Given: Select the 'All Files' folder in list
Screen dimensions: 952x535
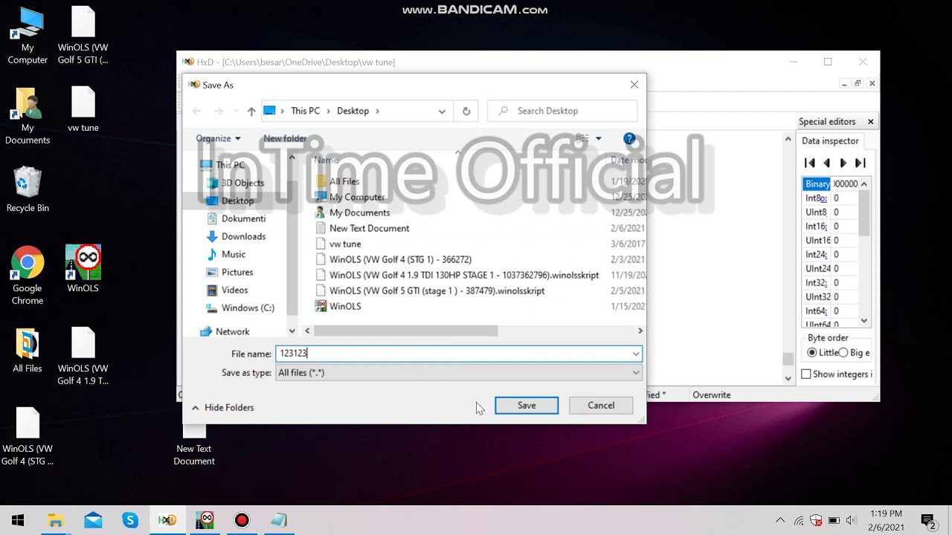Looking at the screenshot, I should click(x=344, y=181).
